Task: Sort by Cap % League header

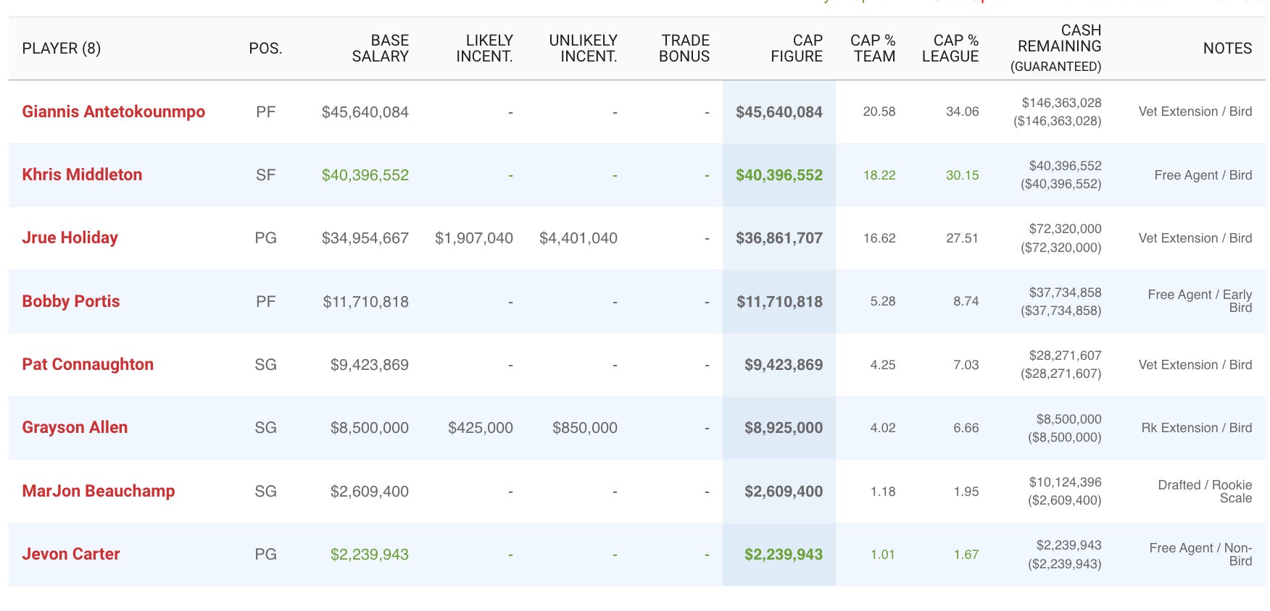Action: (950, 49)
